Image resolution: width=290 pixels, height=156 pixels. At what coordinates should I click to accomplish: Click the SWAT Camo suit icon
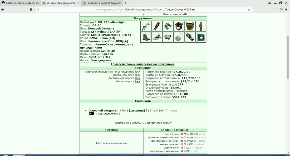pos(201,26)
